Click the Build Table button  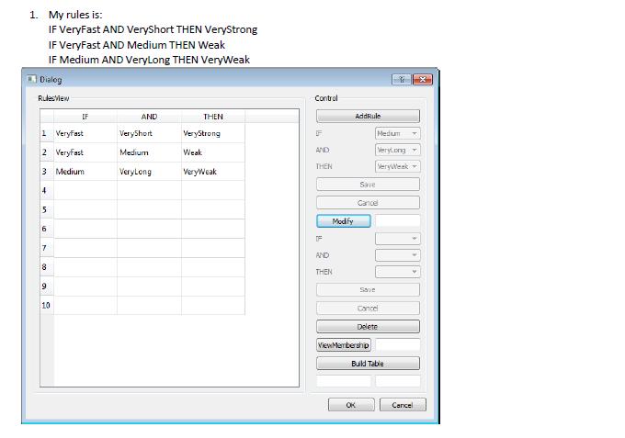[x=368, y=364]
